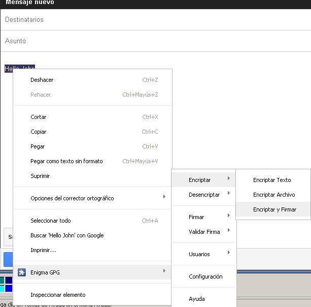Open Inspeccionar elemento
Image resolution: width=311 pixels, height=307 pixels.
pyautogui.click(x=58, y=295)
